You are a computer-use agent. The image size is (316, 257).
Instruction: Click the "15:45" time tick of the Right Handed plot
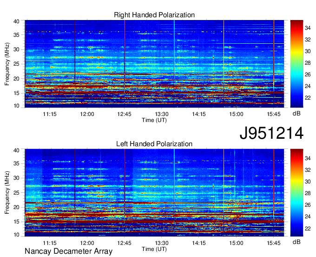click(x=274, y=114)
